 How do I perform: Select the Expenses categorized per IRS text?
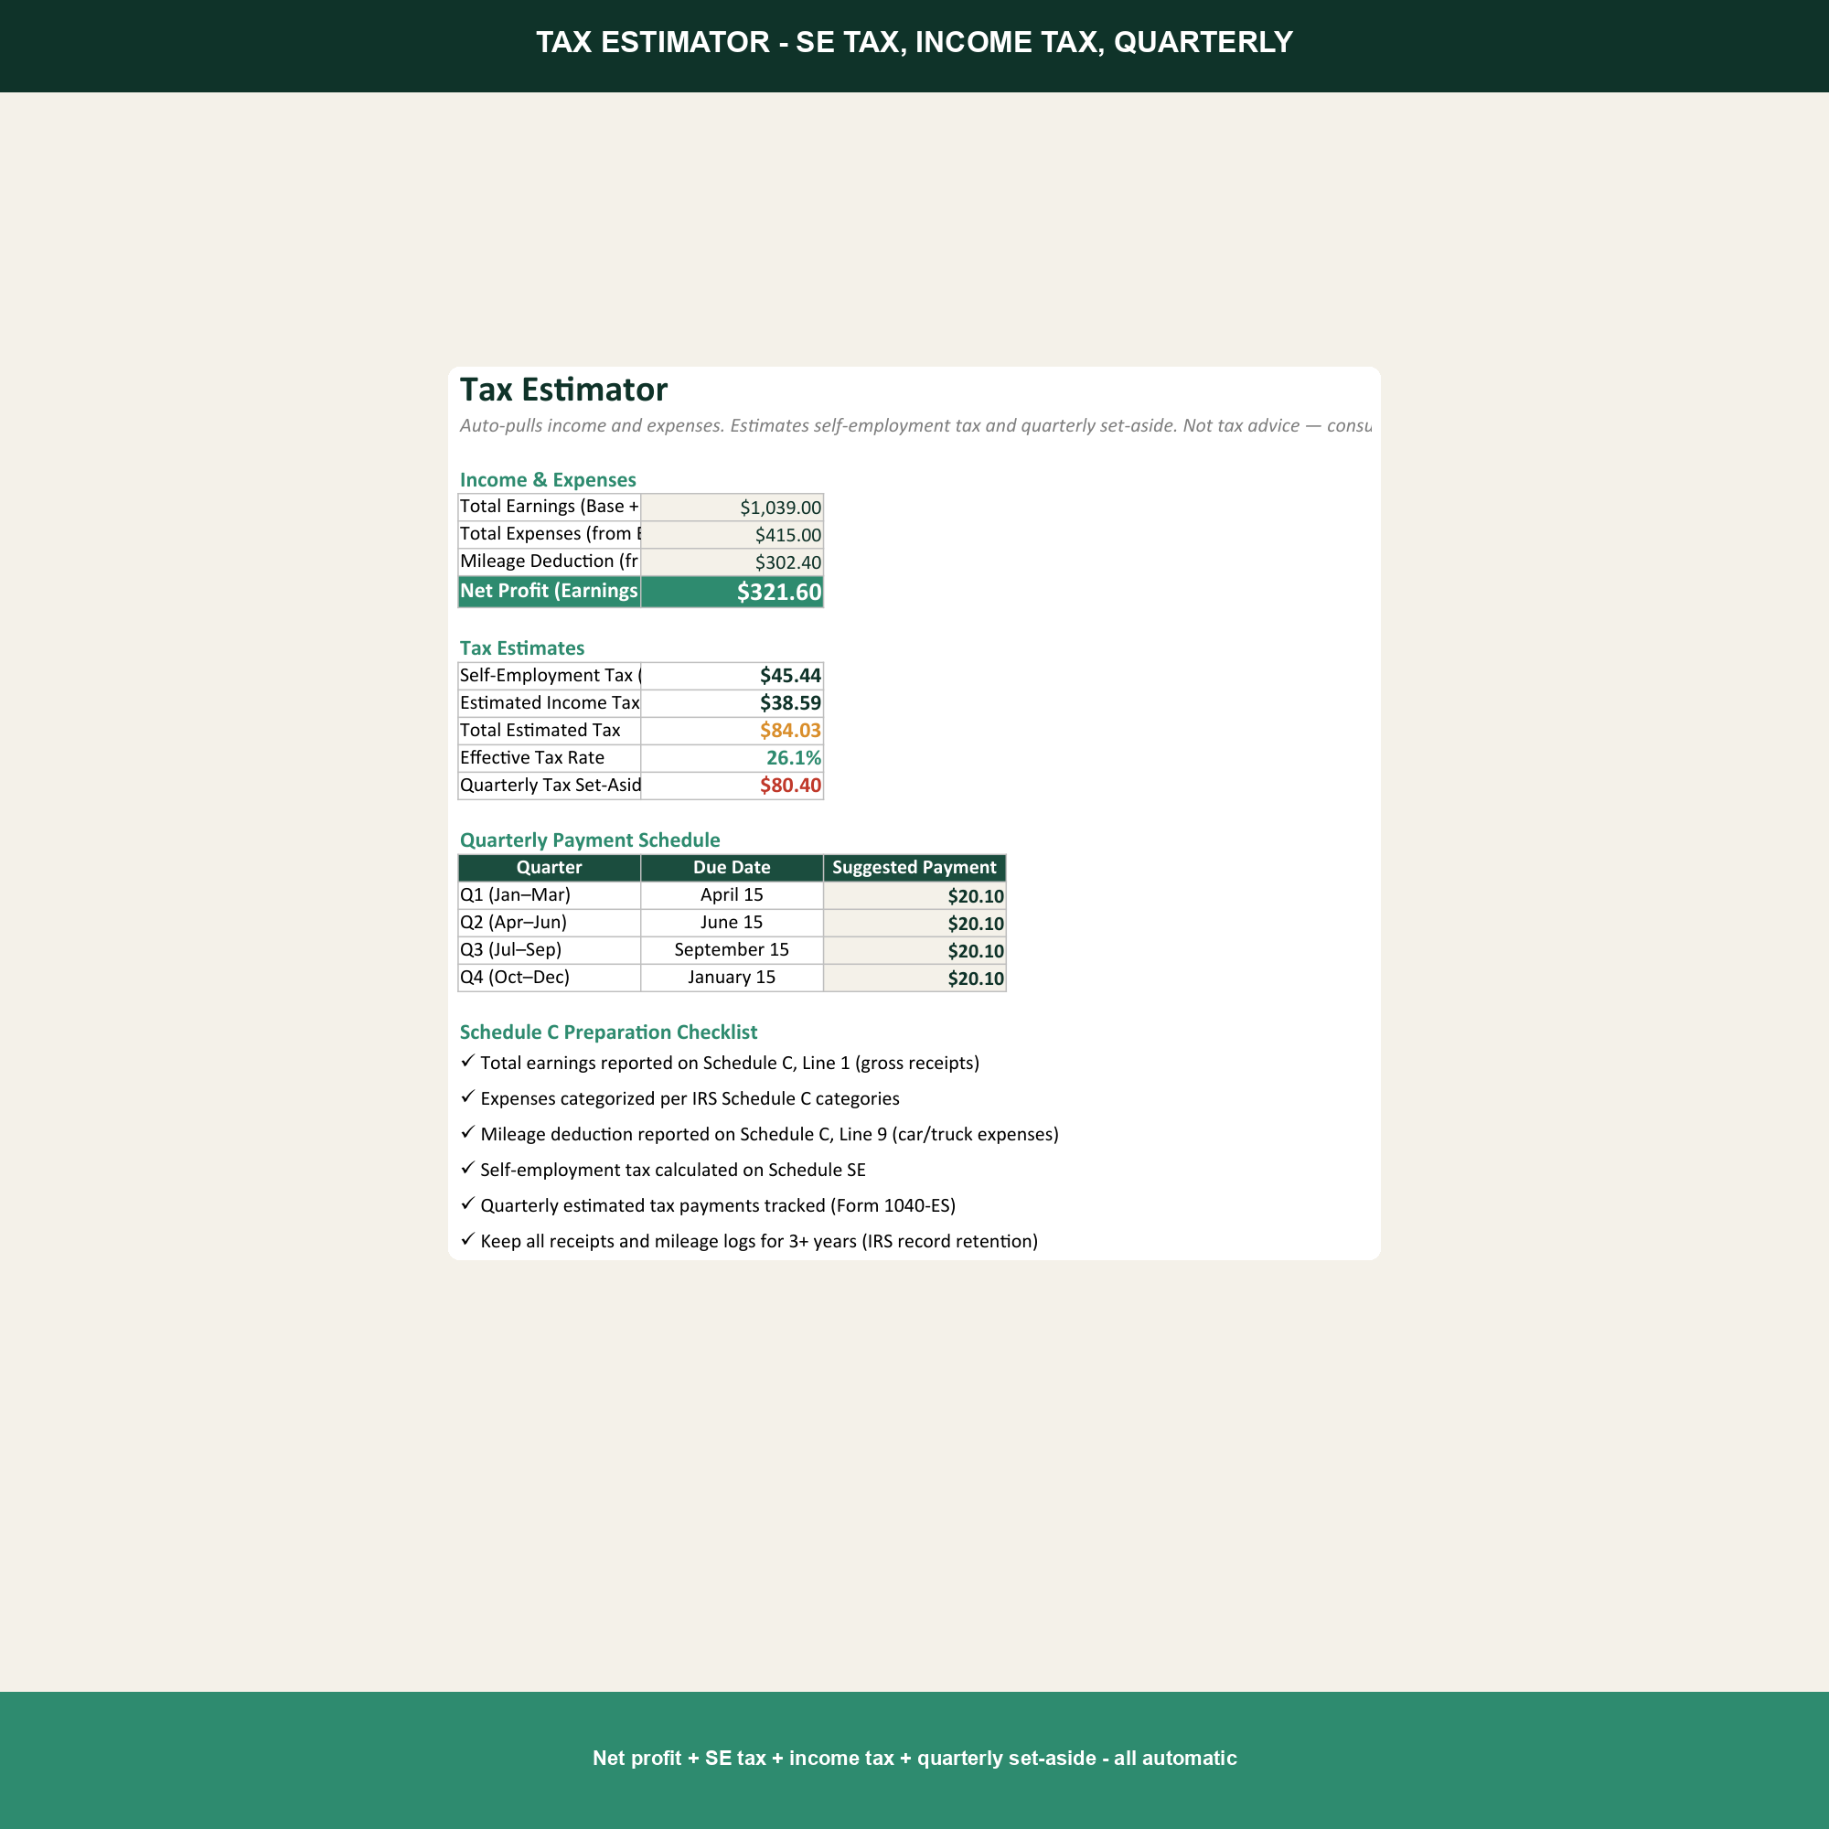pos(690,1099)
